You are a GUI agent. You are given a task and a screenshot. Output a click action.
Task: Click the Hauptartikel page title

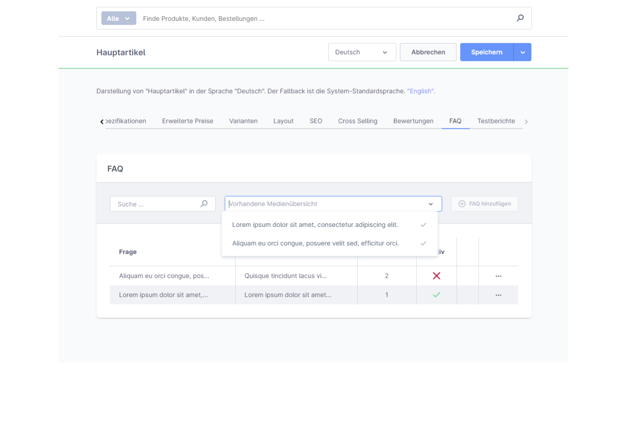(121, 53)
